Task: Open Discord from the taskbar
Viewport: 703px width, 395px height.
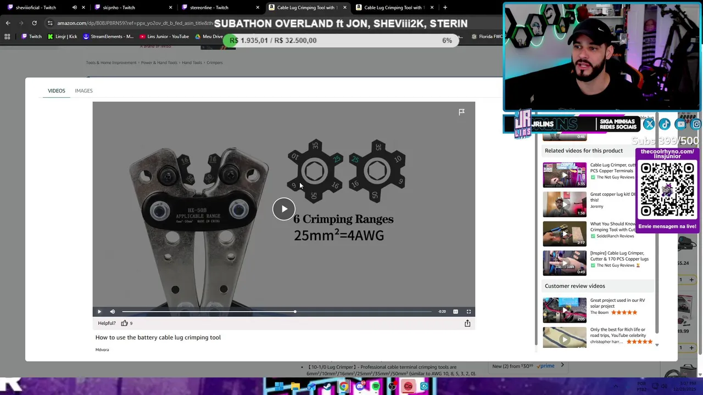Action: point(360,387)
